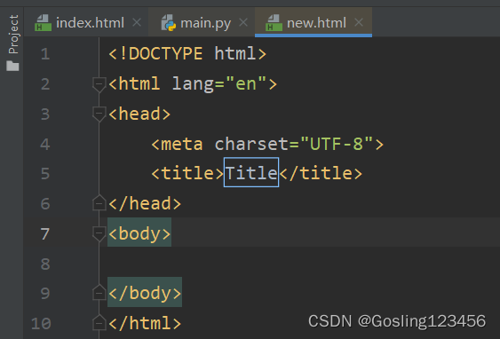Click the <head> opening tag text
Screen dimensions: 500x339
[x=139, y=114]
